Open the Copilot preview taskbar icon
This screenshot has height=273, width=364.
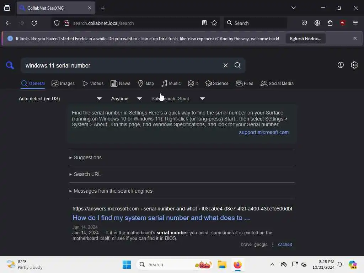(352, 264)
